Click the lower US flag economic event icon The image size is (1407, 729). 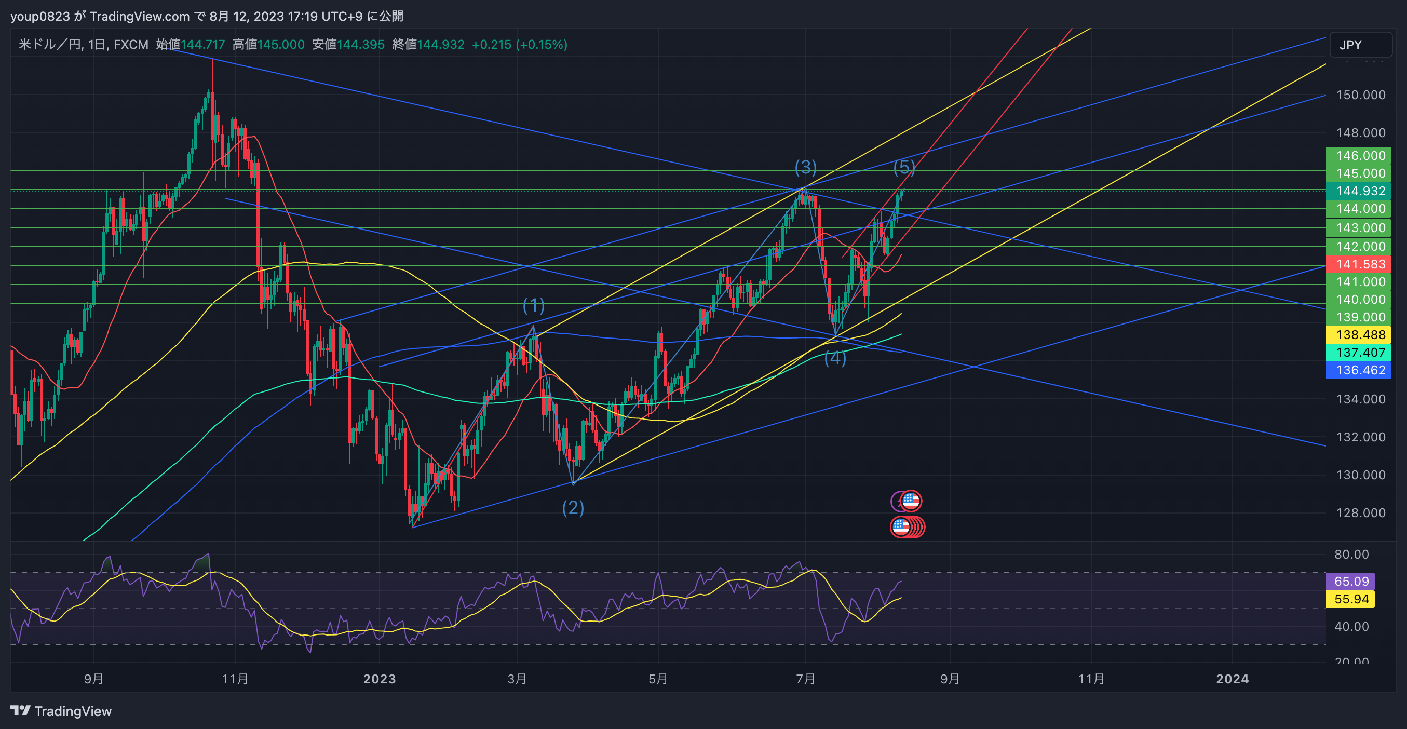tap(901, 527)
